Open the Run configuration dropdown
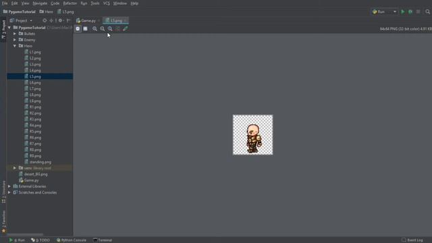The image size is (432, 243). 384,12
